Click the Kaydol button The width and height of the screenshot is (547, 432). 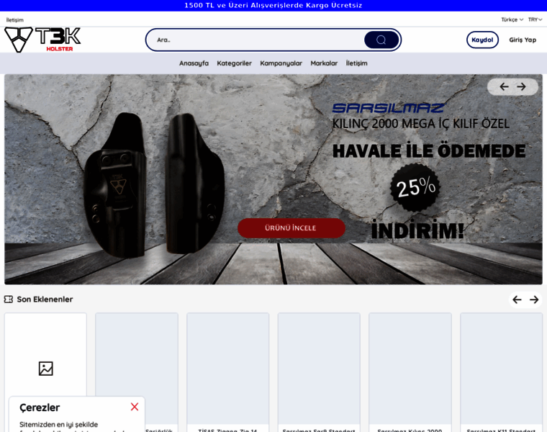[482, 40]
